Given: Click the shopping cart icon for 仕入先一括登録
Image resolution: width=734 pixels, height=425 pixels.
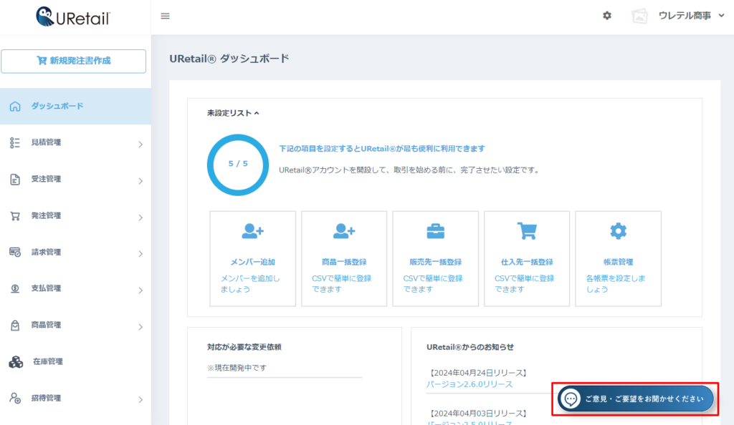Looking at the screenshot, I should click(527, 230).
